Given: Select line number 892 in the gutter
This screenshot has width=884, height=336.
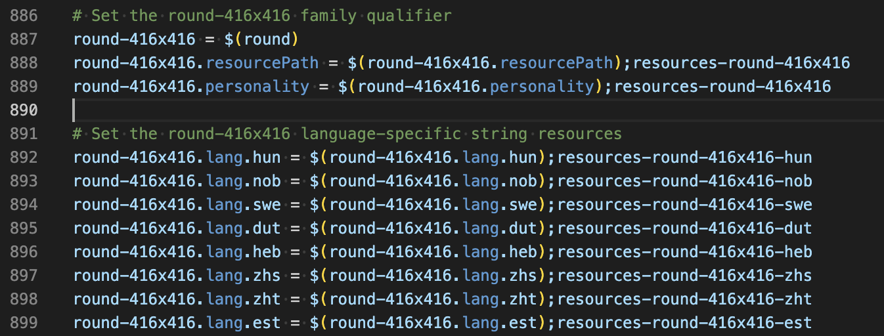Looking at the screenshot, I should point(24,157).
